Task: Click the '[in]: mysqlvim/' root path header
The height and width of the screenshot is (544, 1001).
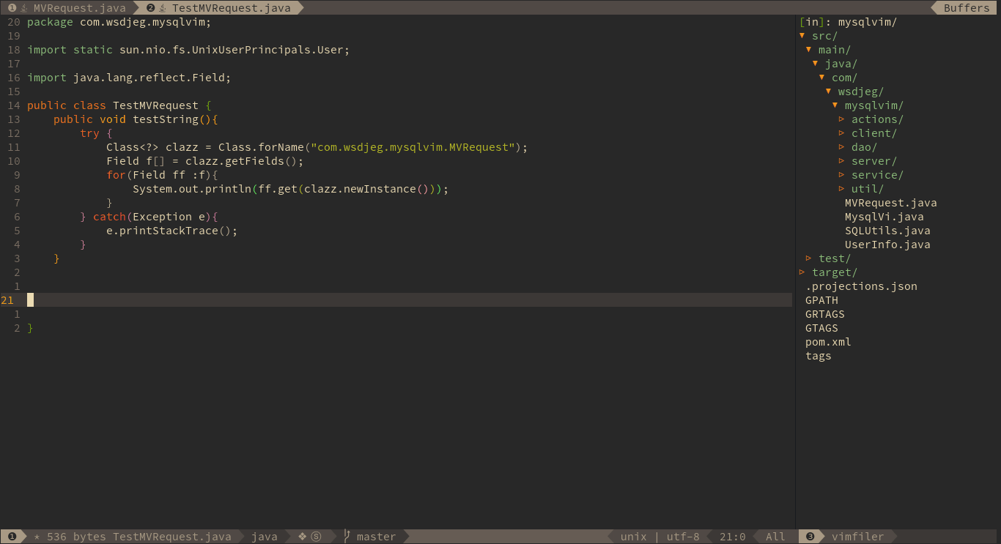Action: (848, 22)
